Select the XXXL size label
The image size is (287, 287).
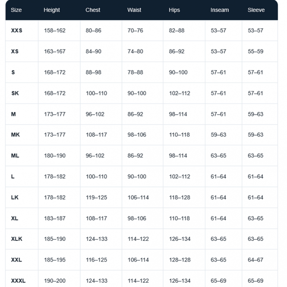tap(18, 281)
